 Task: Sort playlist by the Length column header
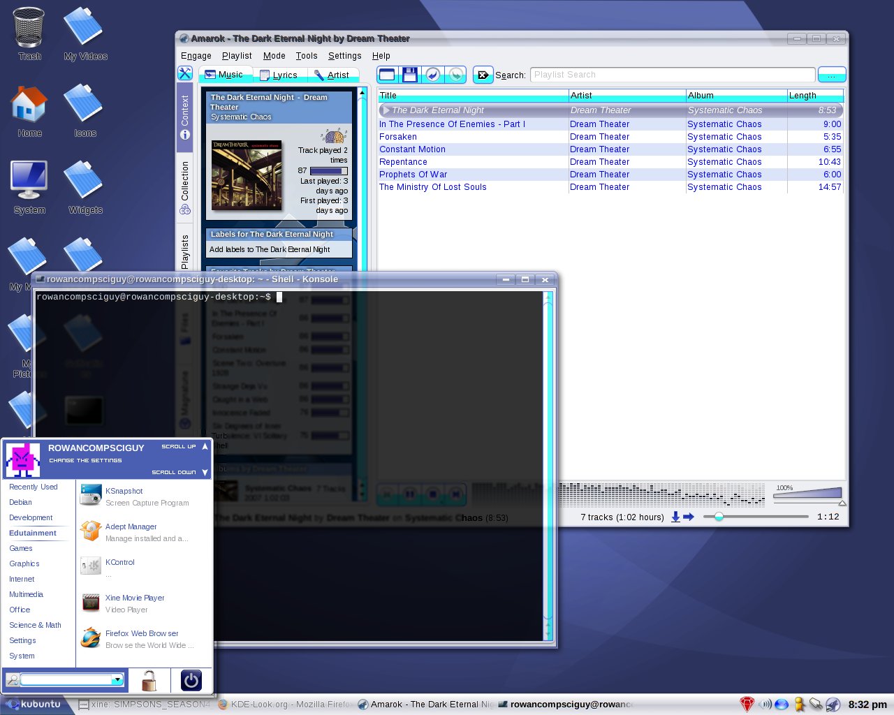tap(814, 96)
